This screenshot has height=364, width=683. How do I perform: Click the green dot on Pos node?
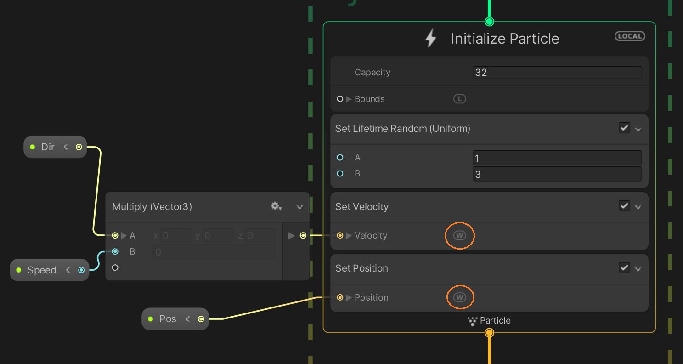(x=150, y=319)
